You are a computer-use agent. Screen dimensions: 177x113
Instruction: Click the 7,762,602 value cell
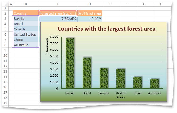click(x=58, y=18)
